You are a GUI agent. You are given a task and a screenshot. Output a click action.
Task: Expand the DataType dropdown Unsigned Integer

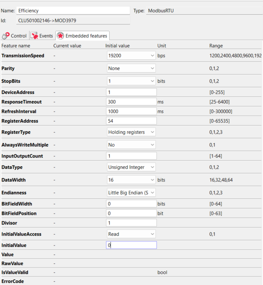131,167
